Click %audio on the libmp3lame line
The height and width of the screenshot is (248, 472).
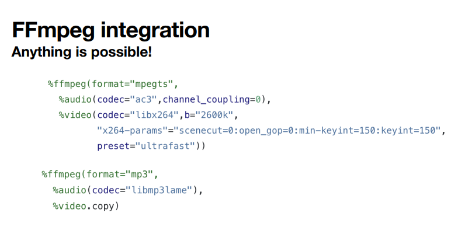(70, 190)
